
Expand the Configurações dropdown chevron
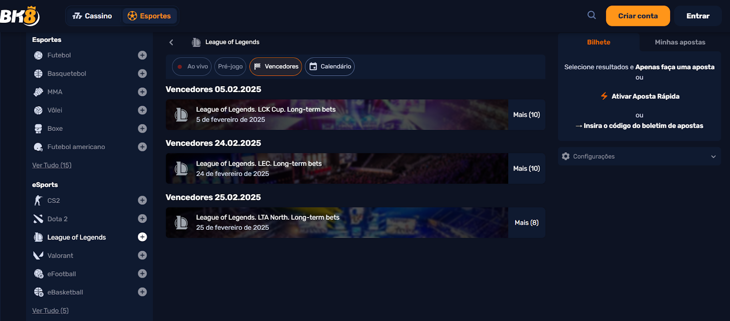(x=713, y=156)
